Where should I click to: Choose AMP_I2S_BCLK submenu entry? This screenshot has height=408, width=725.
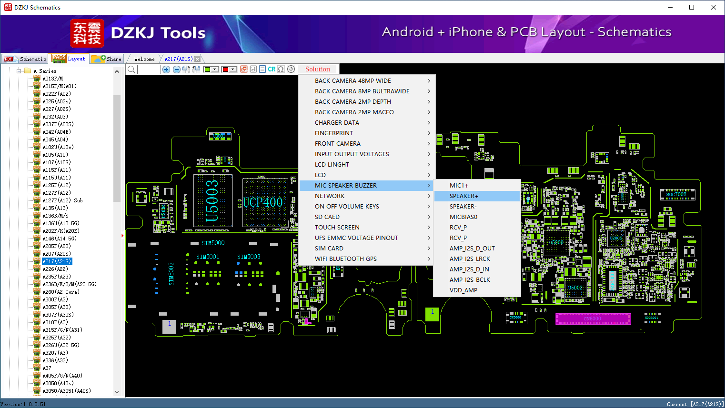pyautogui.click(x=477, y=280)
